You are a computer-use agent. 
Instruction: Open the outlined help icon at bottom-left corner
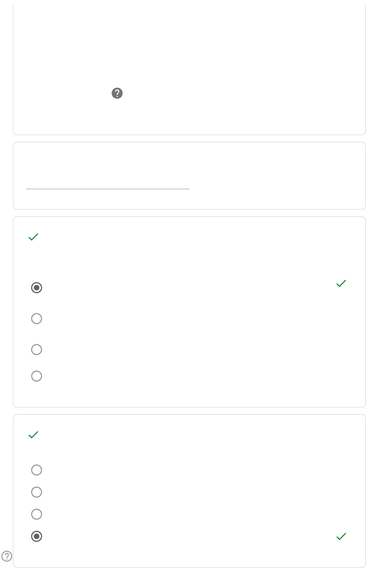point(7,556)
